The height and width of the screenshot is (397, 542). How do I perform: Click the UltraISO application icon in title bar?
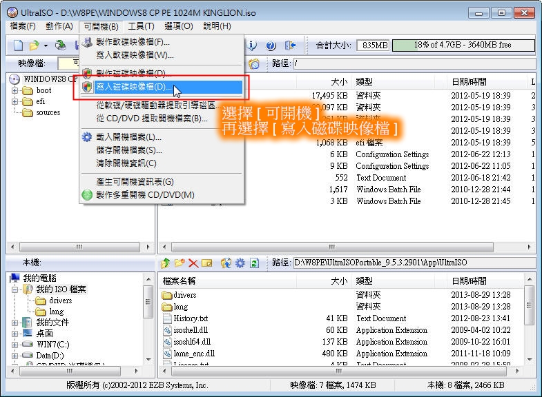(12, 13)
